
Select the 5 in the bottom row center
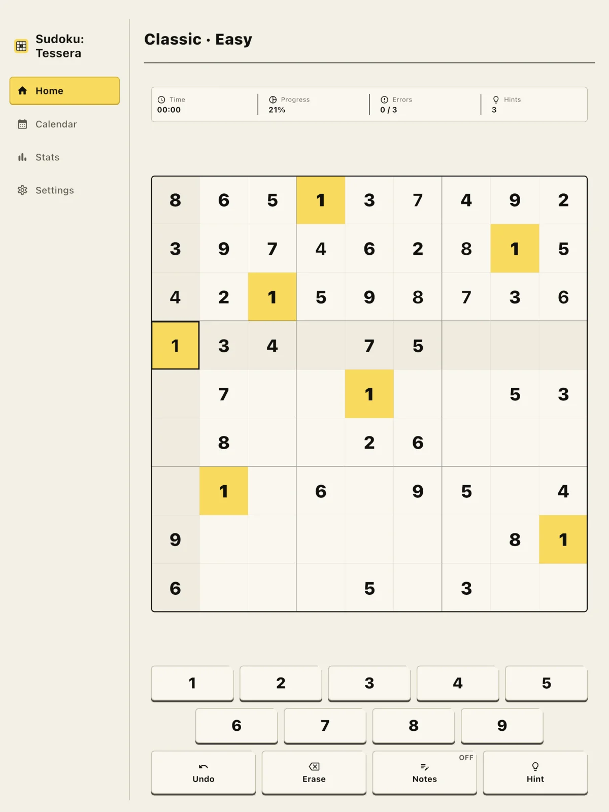[369, 588]
